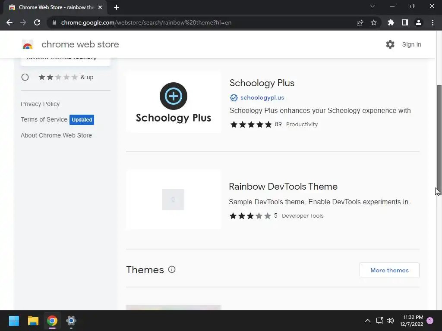Open the web store settings gear

point(390,44)
